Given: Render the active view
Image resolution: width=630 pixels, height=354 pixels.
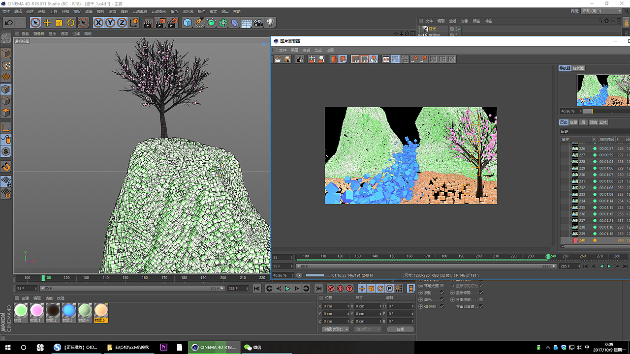Looking at the screenshot, I should 148,23.
